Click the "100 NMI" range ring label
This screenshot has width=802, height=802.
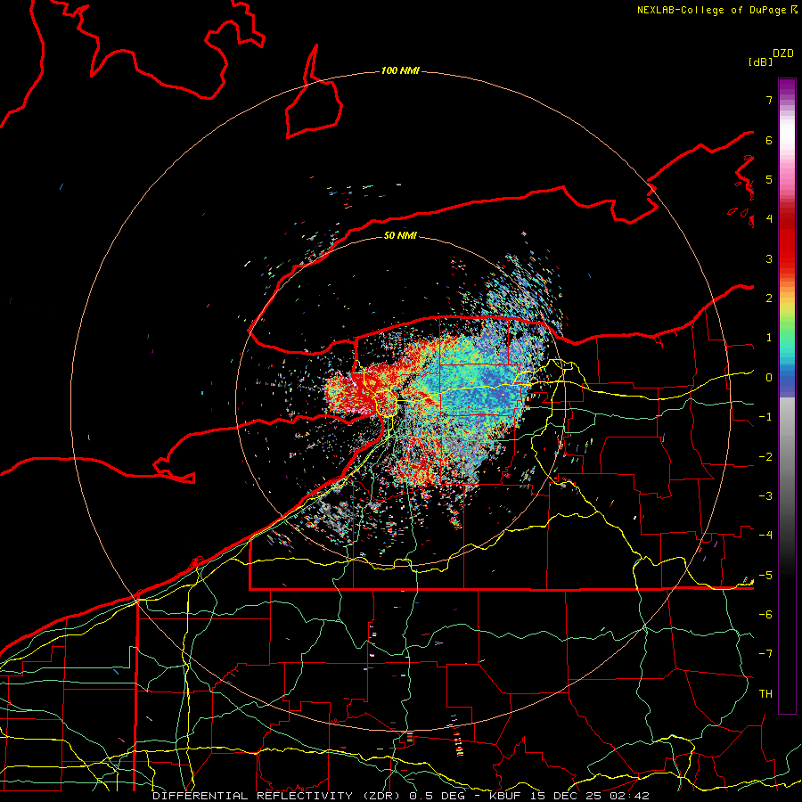[x=400, y=70]
